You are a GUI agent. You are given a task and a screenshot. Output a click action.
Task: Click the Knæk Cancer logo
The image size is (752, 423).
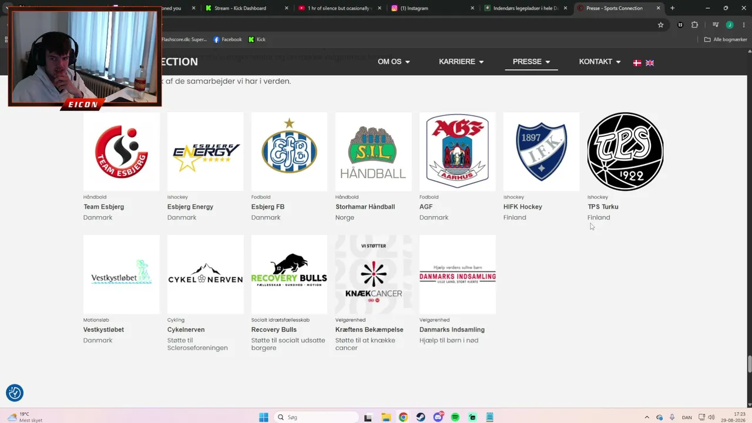click(x=374, y=274)
